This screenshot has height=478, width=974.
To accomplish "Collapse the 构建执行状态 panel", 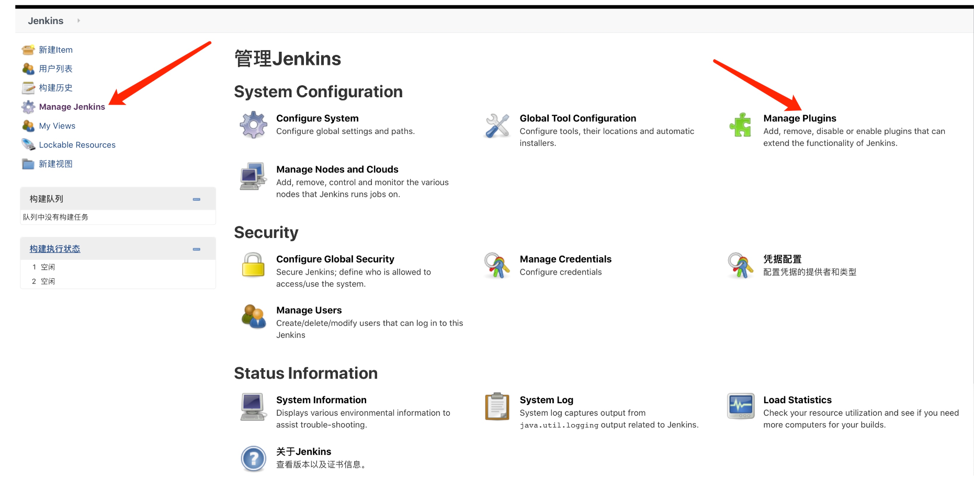I will pos(197,249).
